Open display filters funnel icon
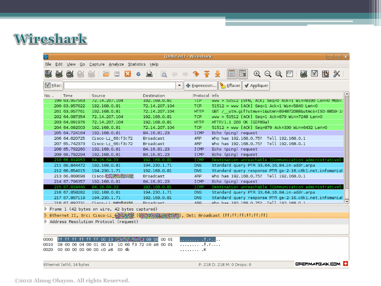Viewport: 381px width, 286px height. (x=314, y=73)
